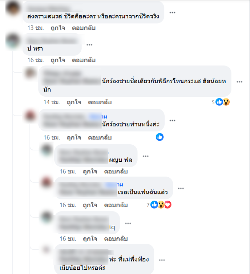Open options menu for the สงครามสมรส comment
Viewport: 250px width, 274px height.
point(172,13)
